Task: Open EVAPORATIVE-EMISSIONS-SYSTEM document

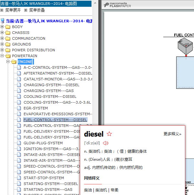Action: pyautogui.click(x=58, y=114)
